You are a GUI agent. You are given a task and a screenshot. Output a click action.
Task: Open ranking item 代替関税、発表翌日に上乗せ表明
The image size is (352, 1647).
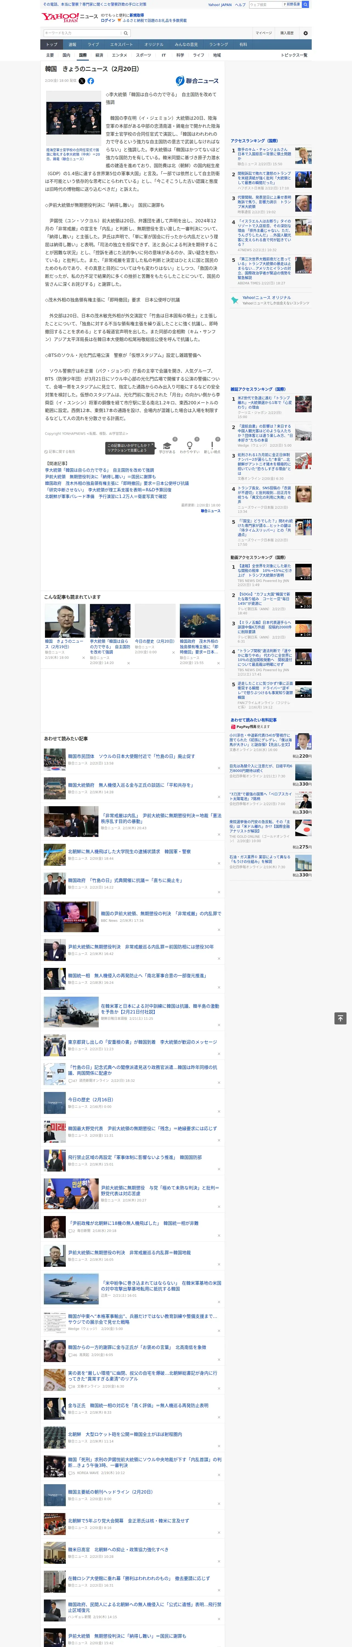(x=265, y=202)
